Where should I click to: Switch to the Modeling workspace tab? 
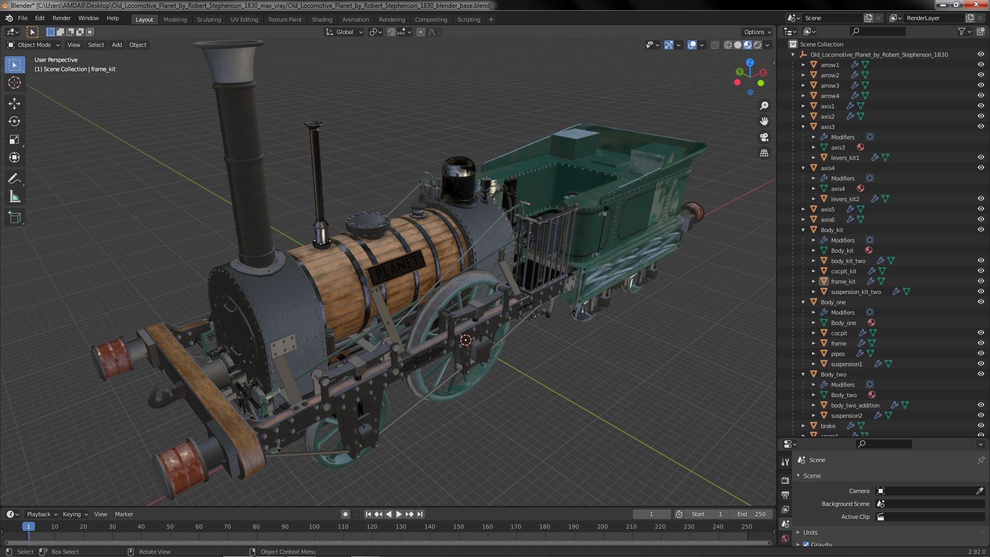pos(175,20)
